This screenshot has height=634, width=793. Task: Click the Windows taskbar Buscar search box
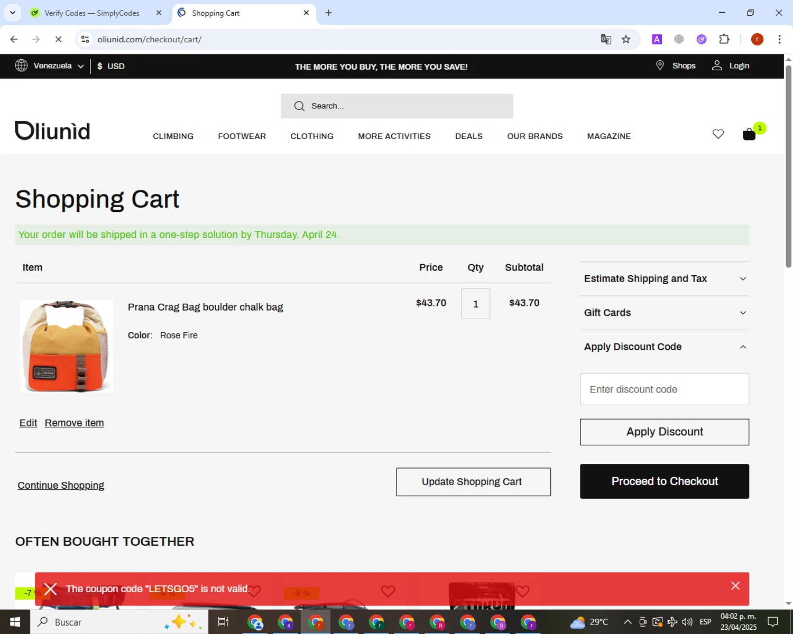(119, 622)
